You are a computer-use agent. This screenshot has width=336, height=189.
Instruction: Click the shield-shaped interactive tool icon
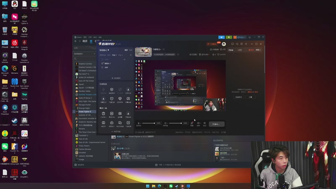112,89
